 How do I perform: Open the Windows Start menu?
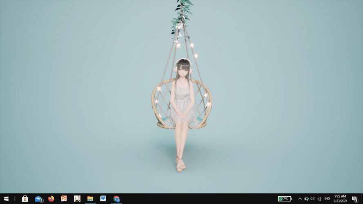6,199
